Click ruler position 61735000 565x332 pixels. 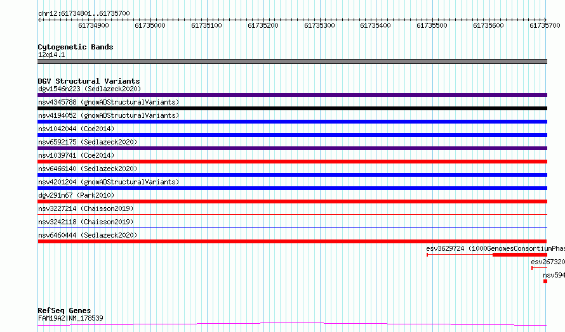[150, 25]
